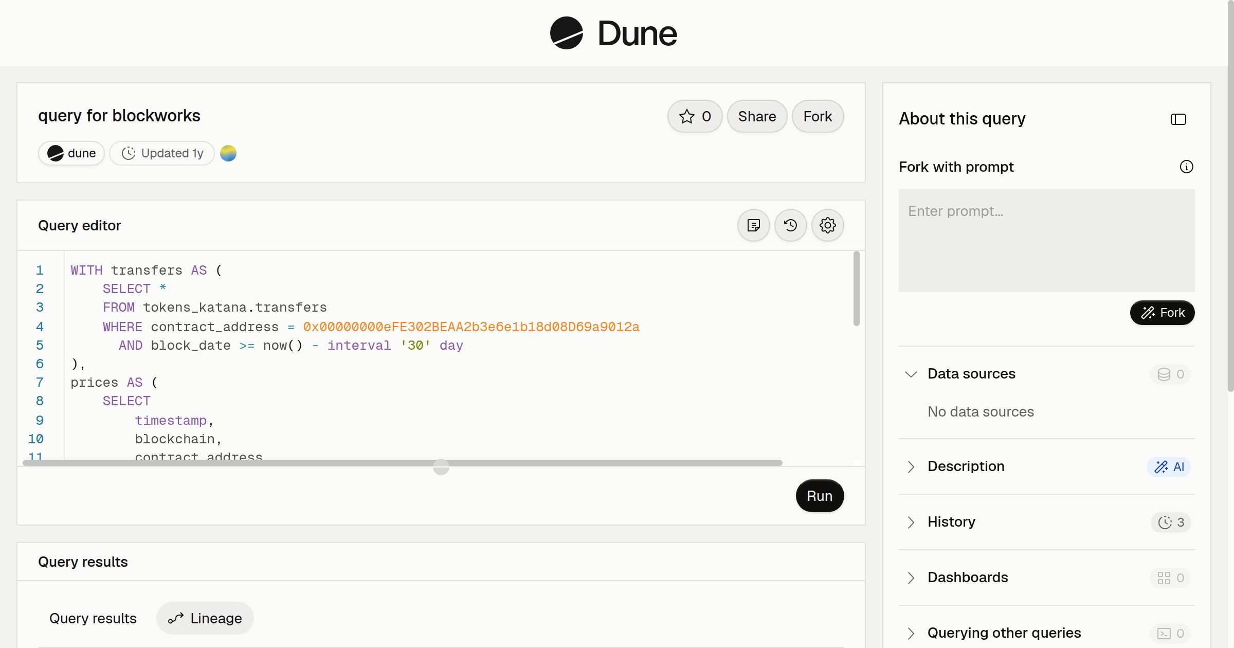Click the black Fork with prompt button
This screenshot has width=1234, height=648.
pyautogui.click(x=1162, y=313)
